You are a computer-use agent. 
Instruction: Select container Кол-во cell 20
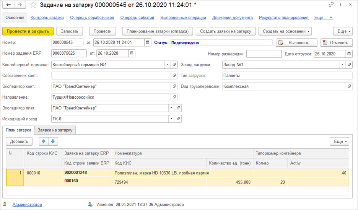[x=270, y=182]
